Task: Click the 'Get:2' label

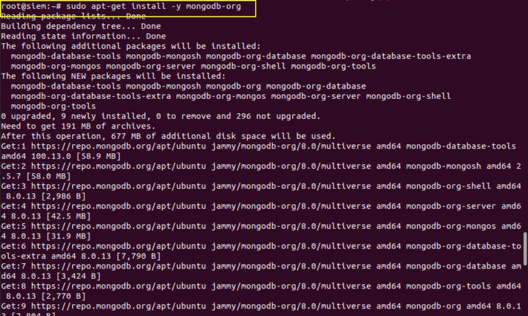Action: tap(14, 166)
